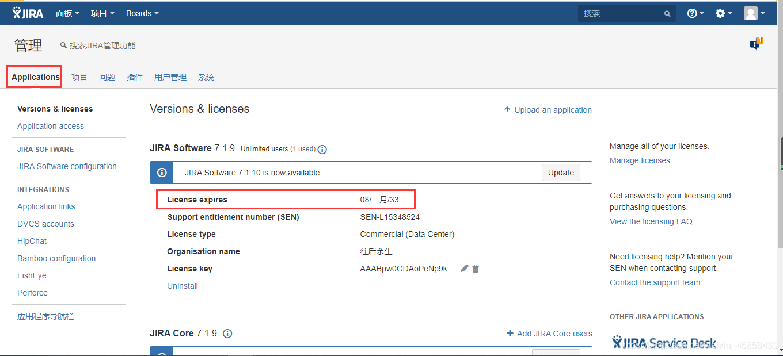
Task: Open Application access in sidebar
Action: pos(51,126)
